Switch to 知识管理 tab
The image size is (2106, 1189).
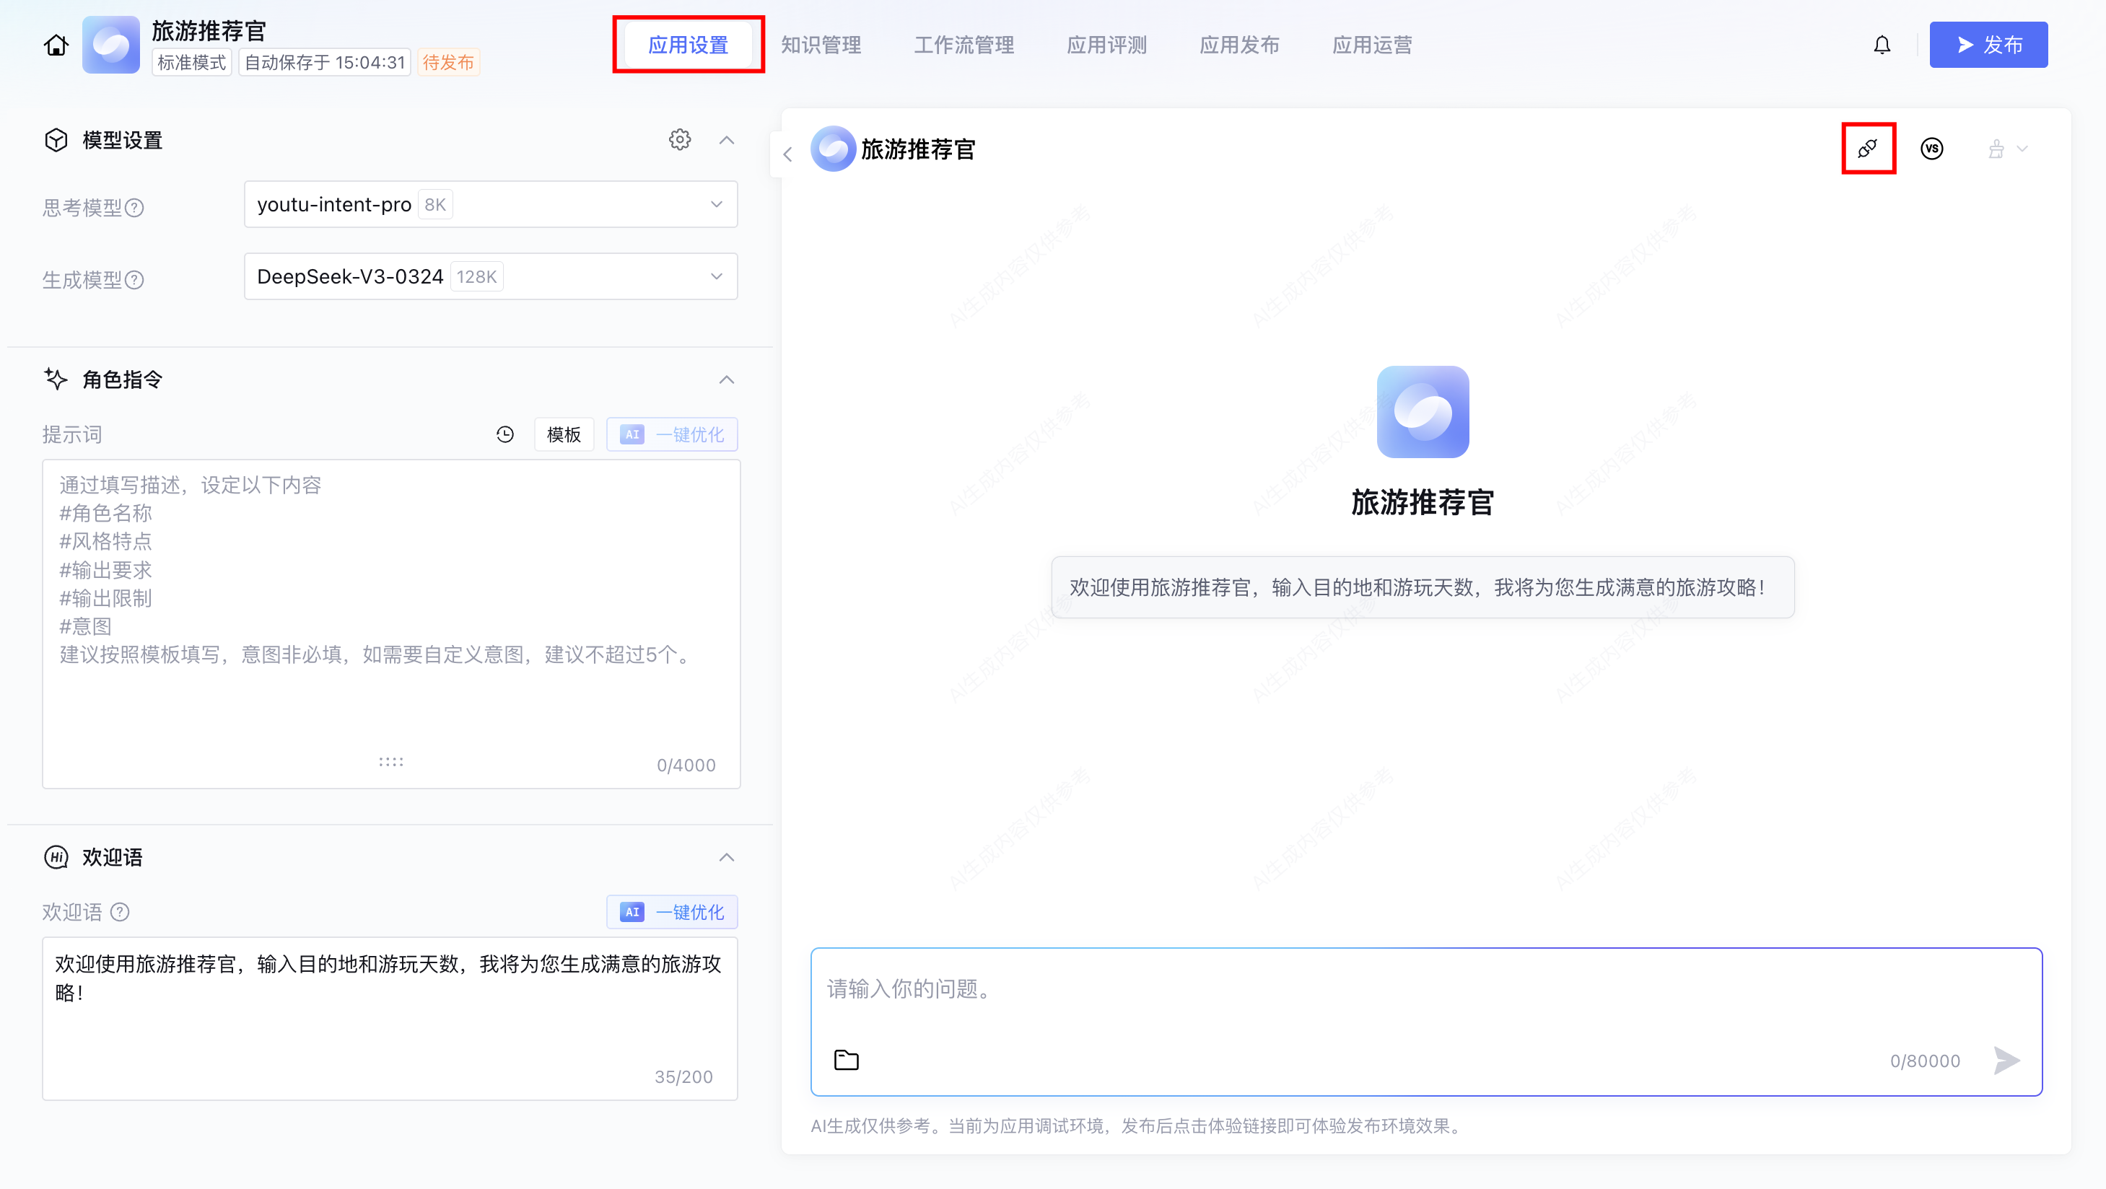[x=821, y=45]
